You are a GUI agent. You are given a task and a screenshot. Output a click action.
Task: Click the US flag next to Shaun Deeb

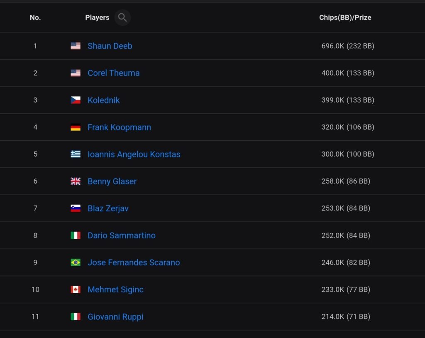coord(76,46)
